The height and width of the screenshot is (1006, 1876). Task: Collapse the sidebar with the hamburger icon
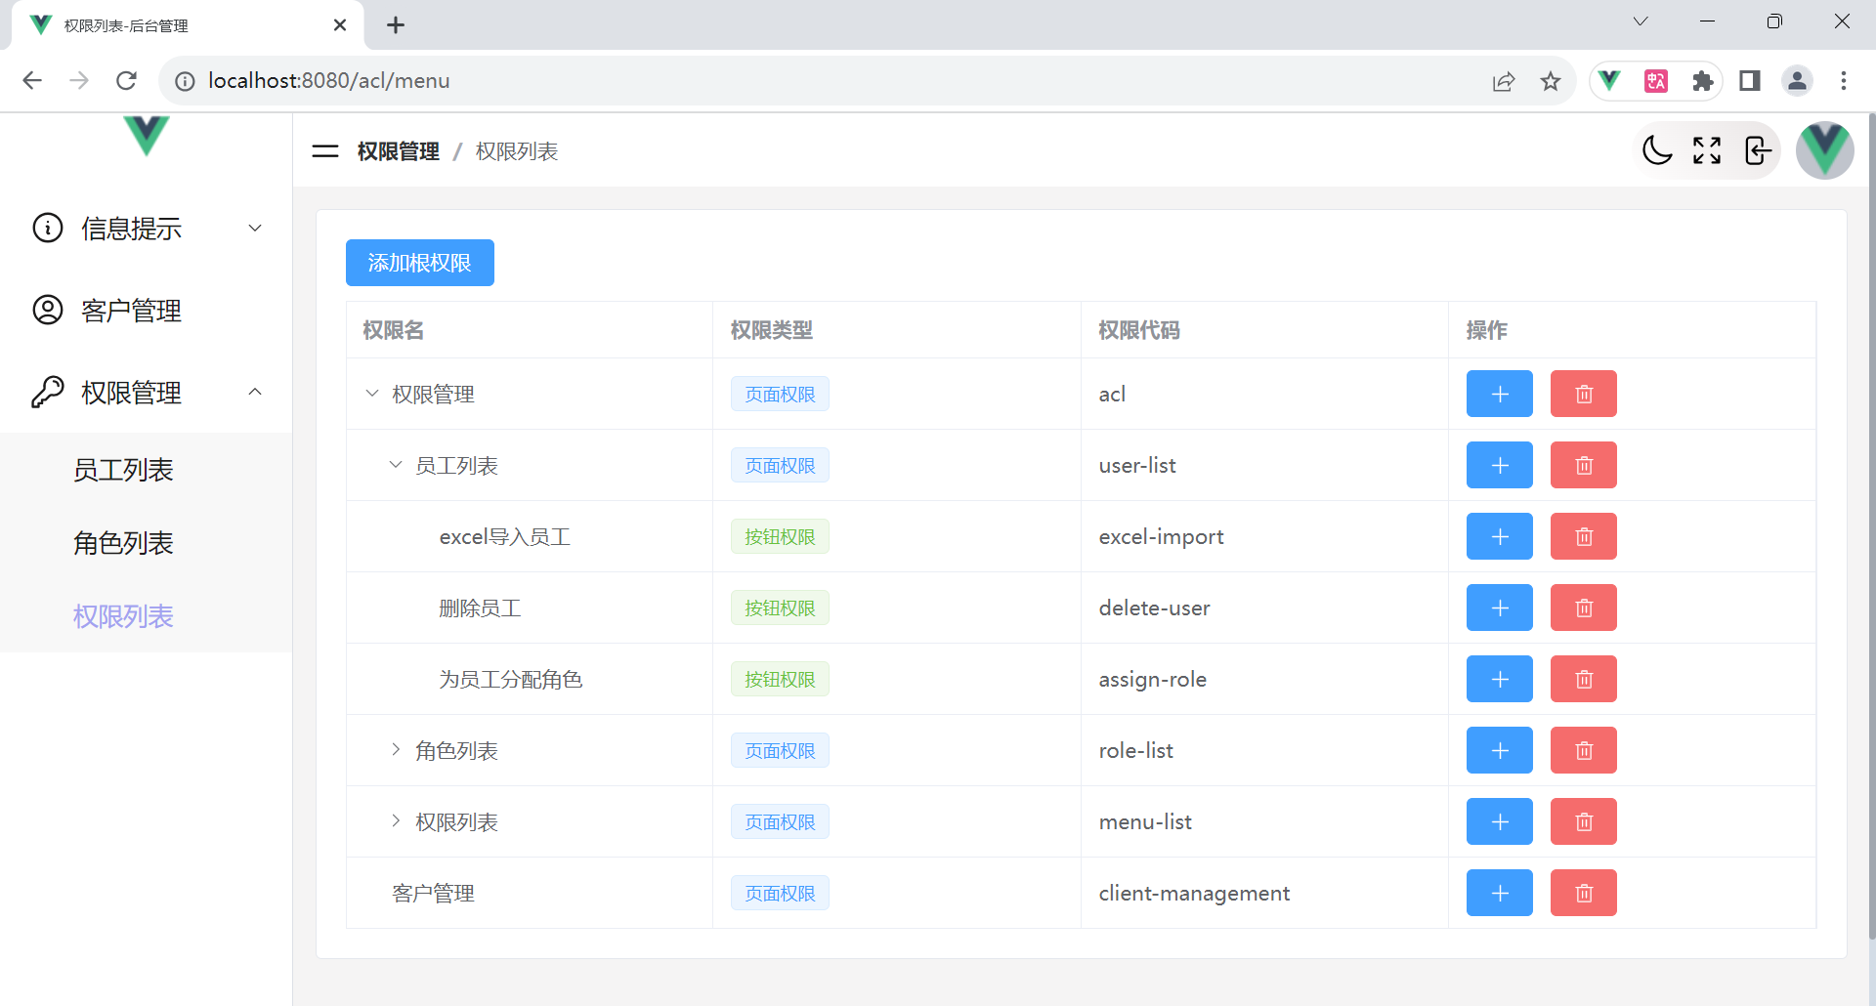pyautogui.click(x=325, y=151)
